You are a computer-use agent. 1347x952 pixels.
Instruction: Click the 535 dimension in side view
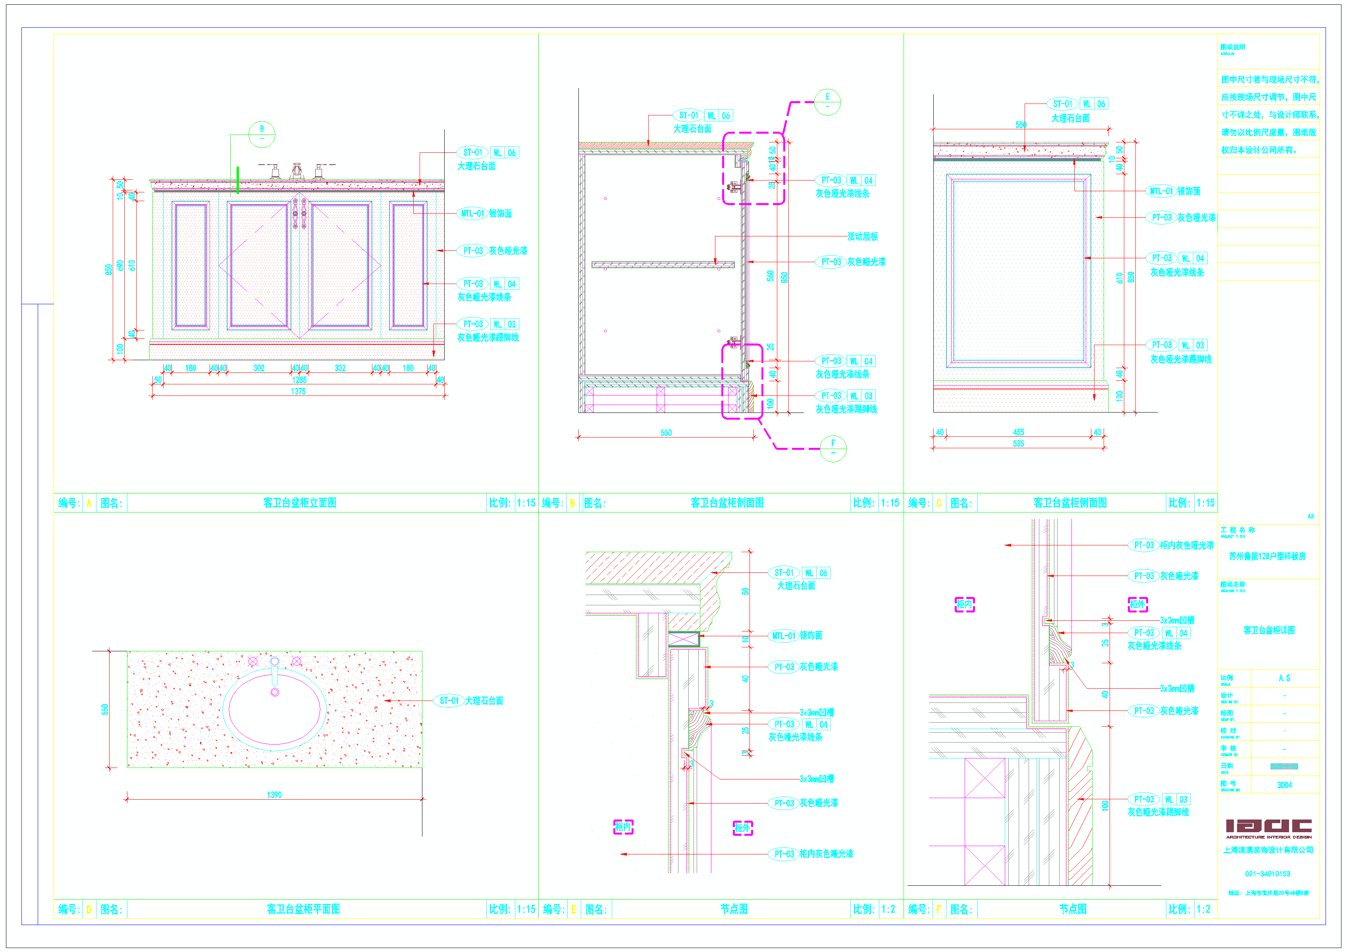pos(1018,443)
